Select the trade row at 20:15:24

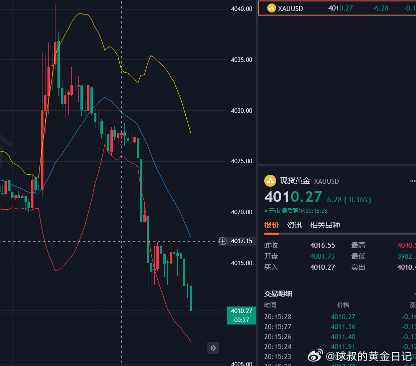340,347
